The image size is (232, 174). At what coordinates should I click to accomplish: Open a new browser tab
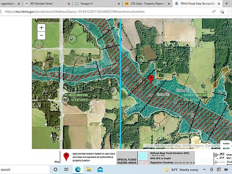[226, 4]
